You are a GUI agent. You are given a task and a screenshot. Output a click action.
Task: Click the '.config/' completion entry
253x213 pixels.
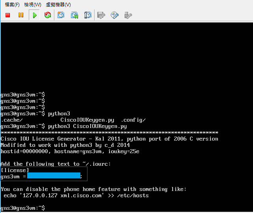tap(133, 120)
